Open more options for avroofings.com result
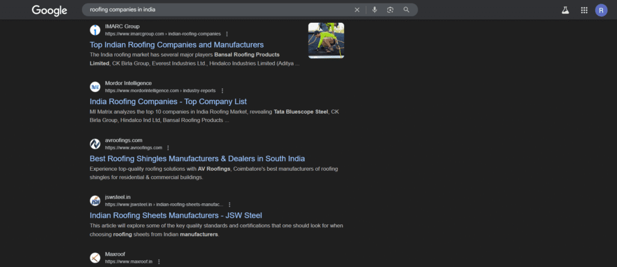 point(168,148)
